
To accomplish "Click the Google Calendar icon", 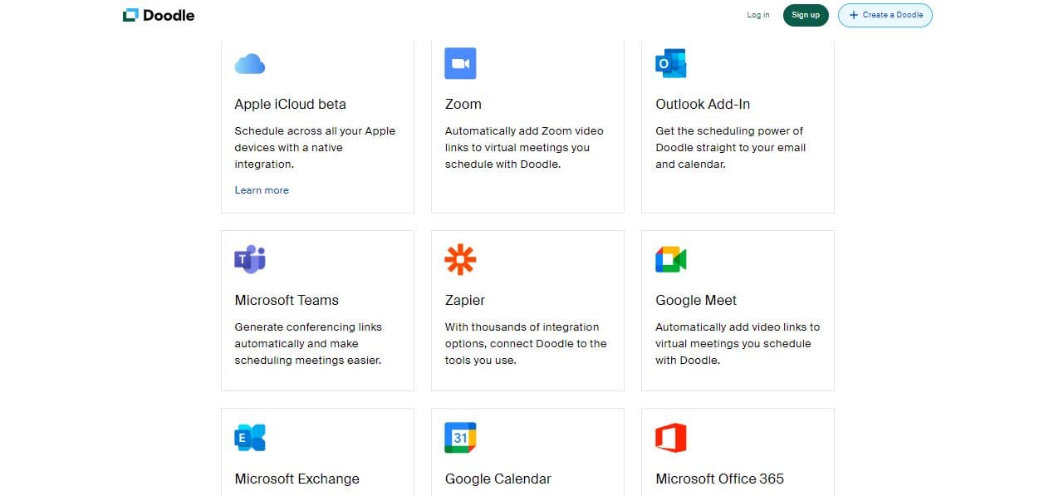I will pos(460,438).
